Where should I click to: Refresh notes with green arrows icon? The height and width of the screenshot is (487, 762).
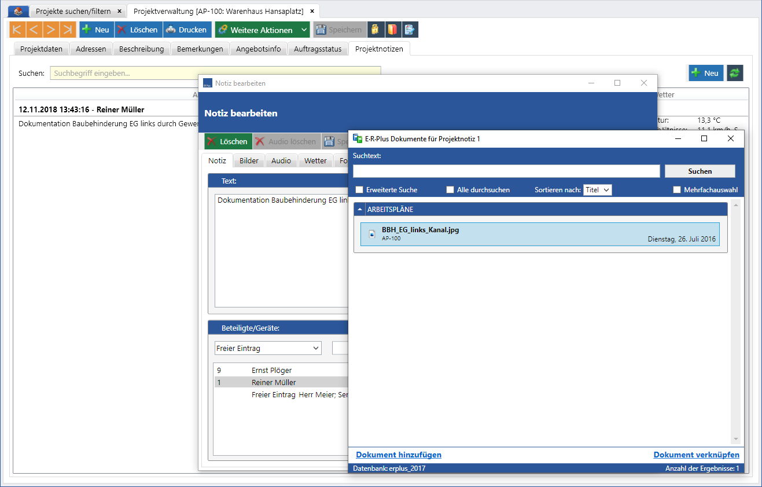[735, 73]
